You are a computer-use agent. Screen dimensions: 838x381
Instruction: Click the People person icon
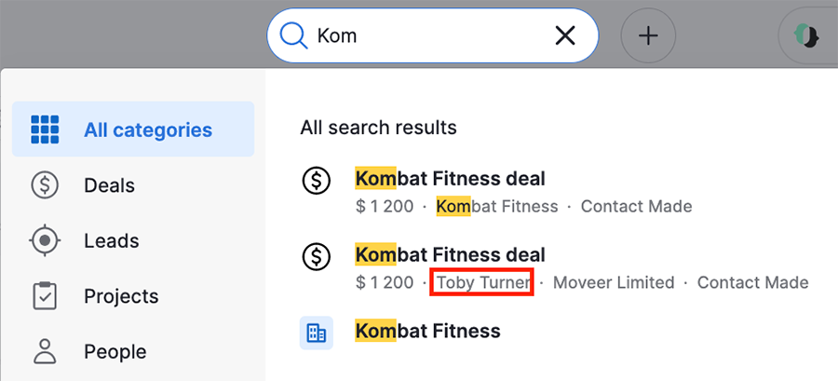click(x=46, y=351)
